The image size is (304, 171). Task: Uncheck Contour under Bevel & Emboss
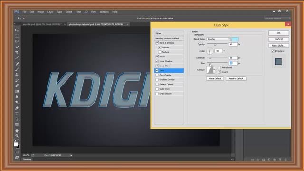tap(160, 47)
